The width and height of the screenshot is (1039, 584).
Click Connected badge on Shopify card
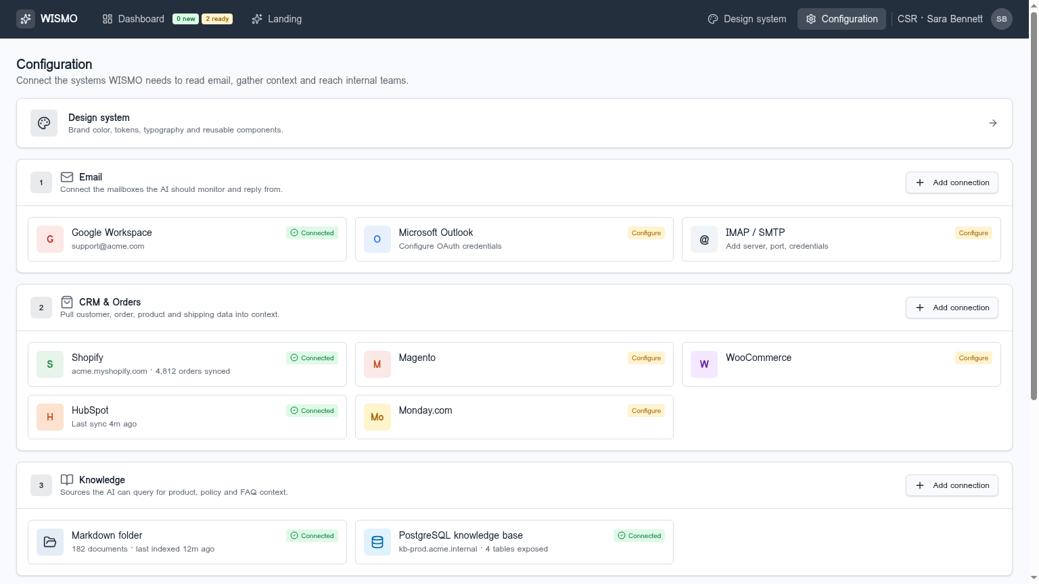coord(312,358)
